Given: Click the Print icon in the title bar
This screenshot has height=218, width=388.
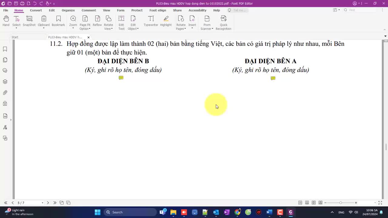Looking at the screenshot, I should pyautogui.click(x=22, y=3).
